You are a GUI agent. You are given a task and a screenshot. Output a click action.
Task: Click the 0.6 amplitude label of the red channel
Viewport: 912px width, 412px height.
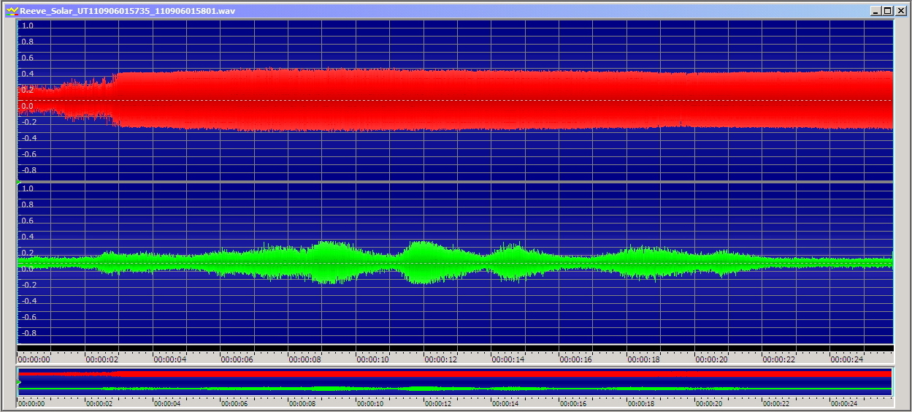(28, 58)
